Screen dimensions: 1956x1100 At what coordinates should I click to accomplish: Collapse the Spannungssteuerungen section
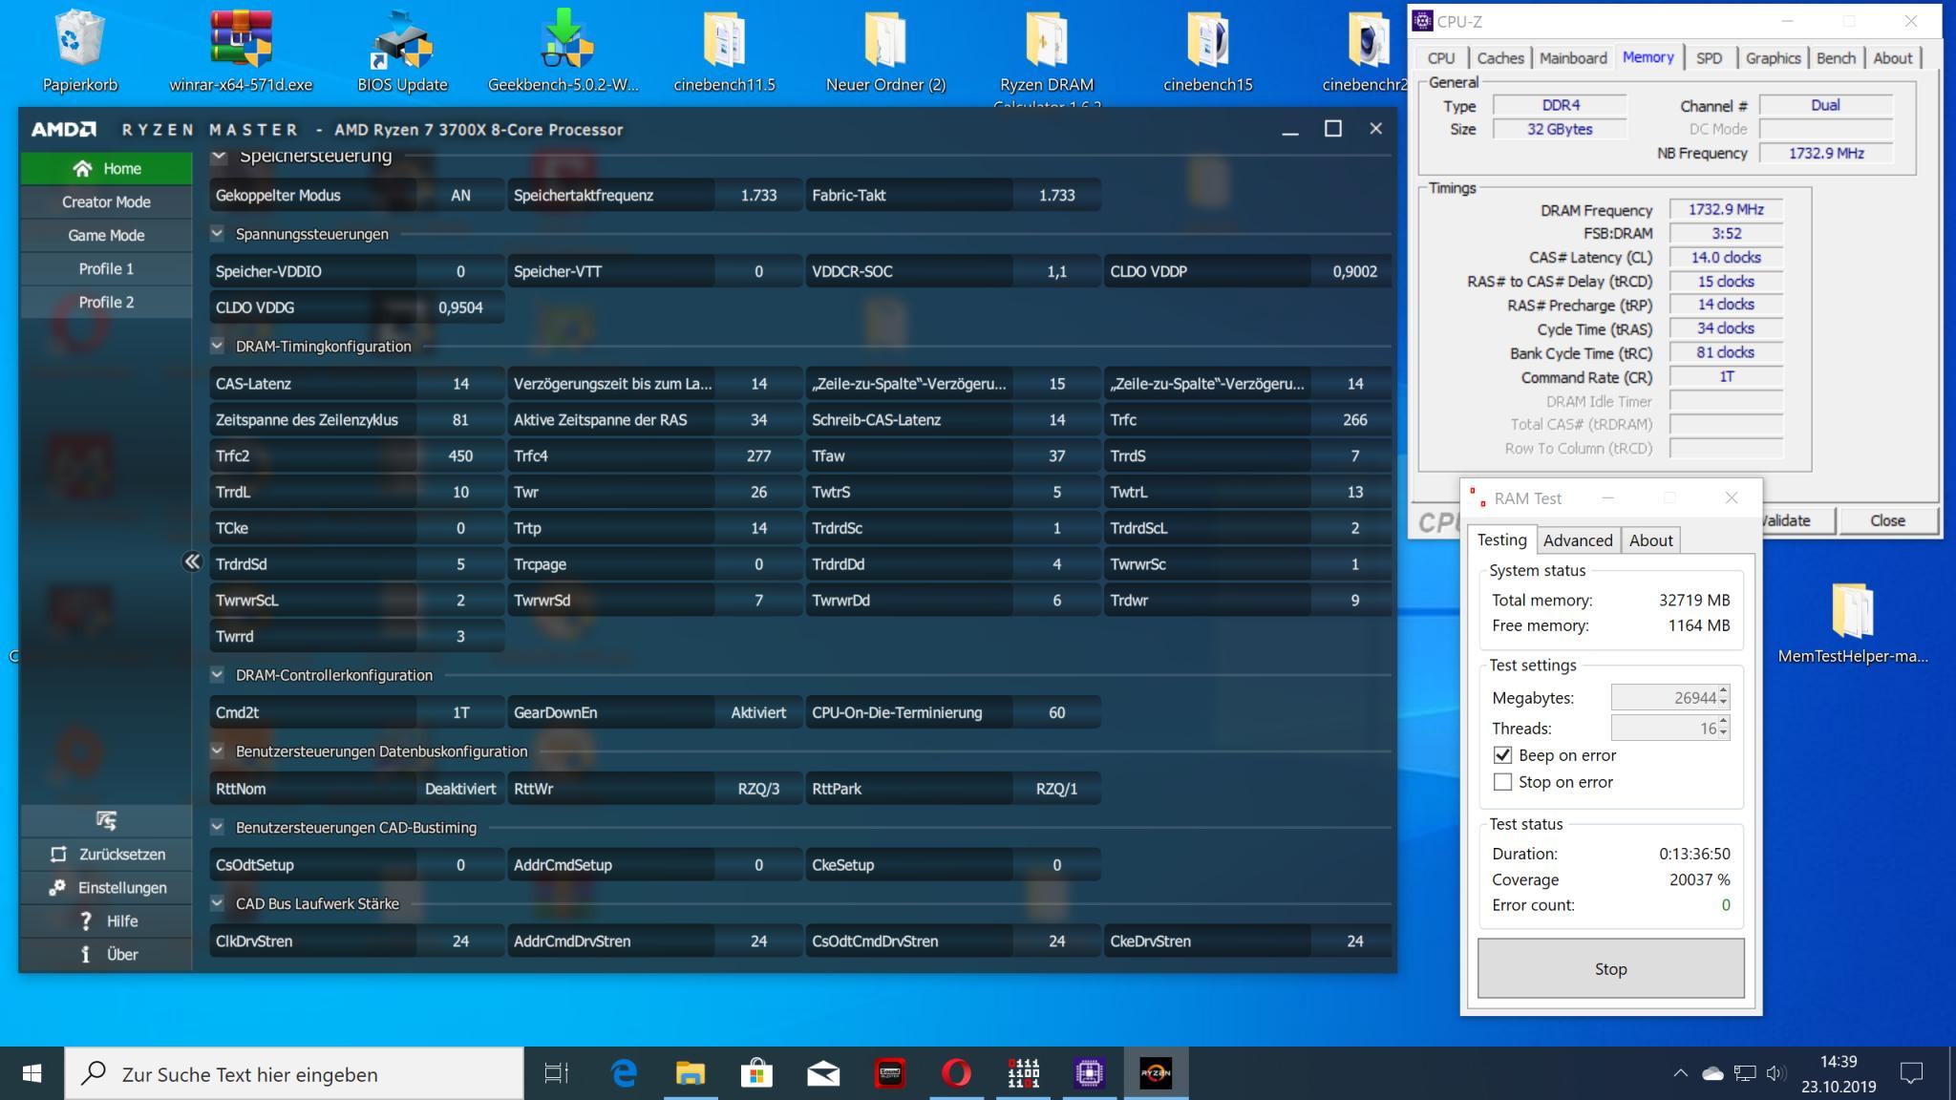click(218, 234)
